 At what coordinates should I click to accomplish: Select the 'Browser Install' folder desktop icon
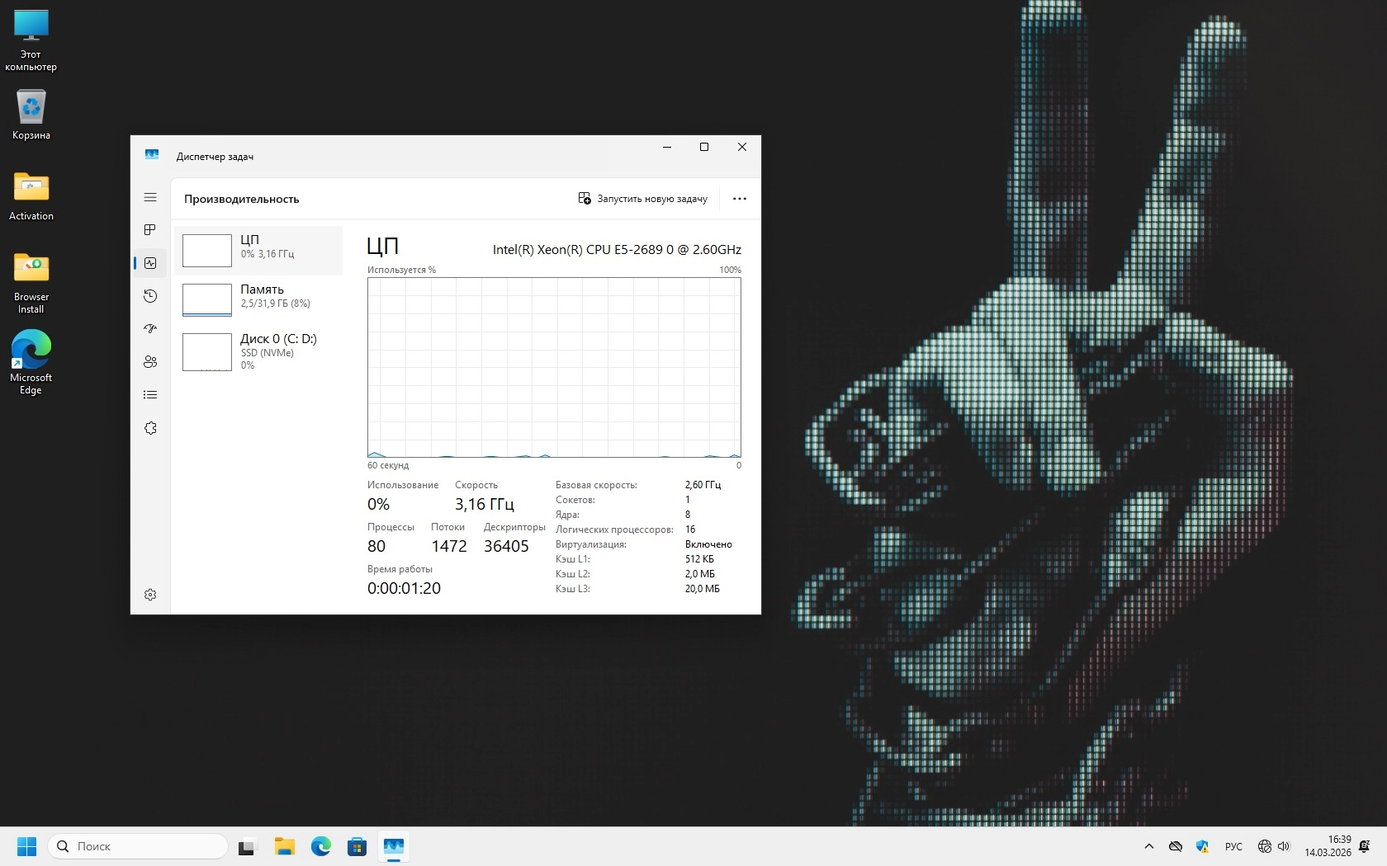pyautogui.click(x=31, y=283)
